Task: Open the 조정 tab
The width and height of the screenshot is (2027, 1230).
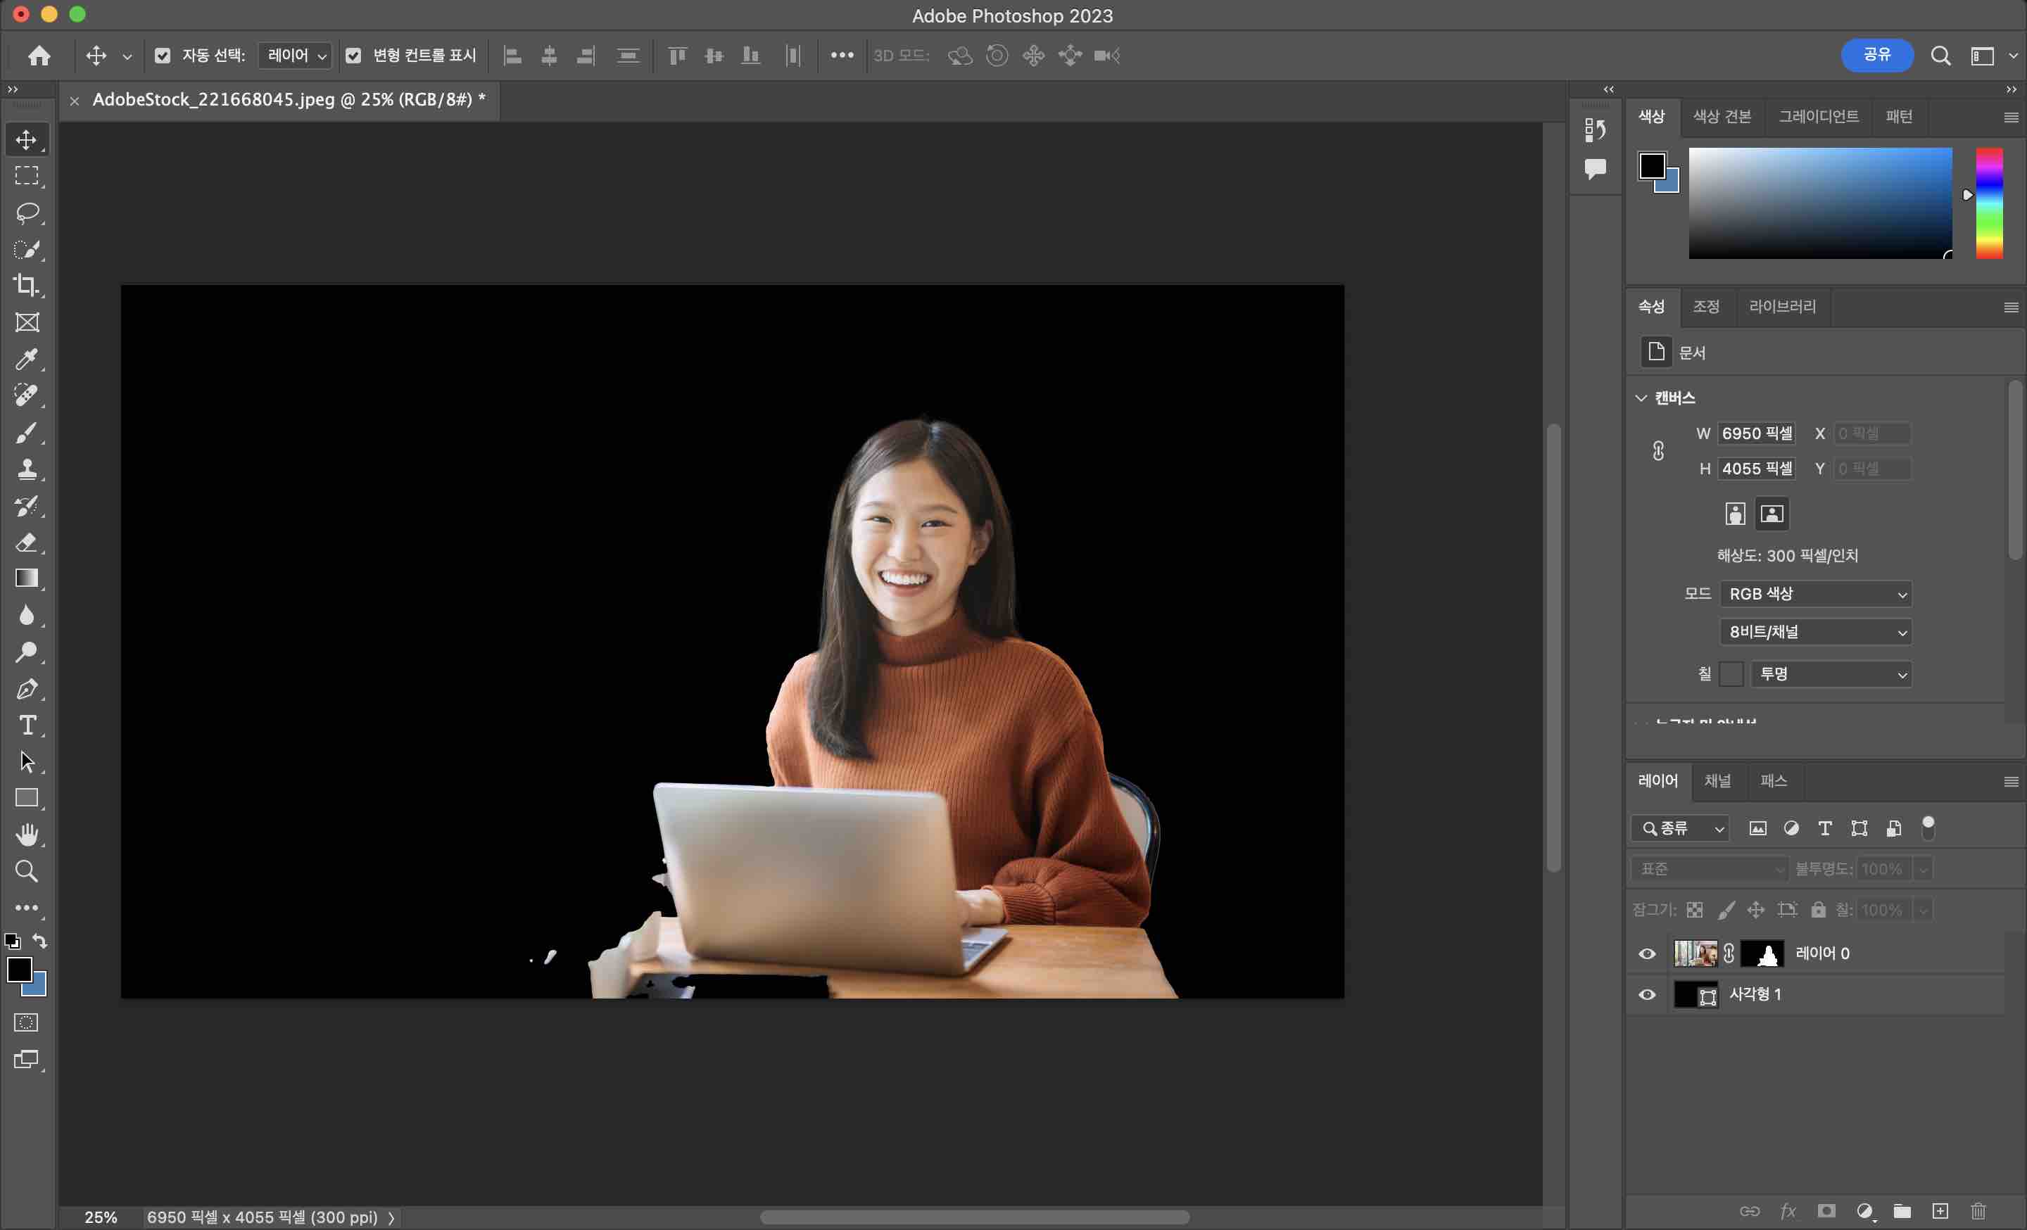Action: pyautogui.click(x=1706, y=307)
